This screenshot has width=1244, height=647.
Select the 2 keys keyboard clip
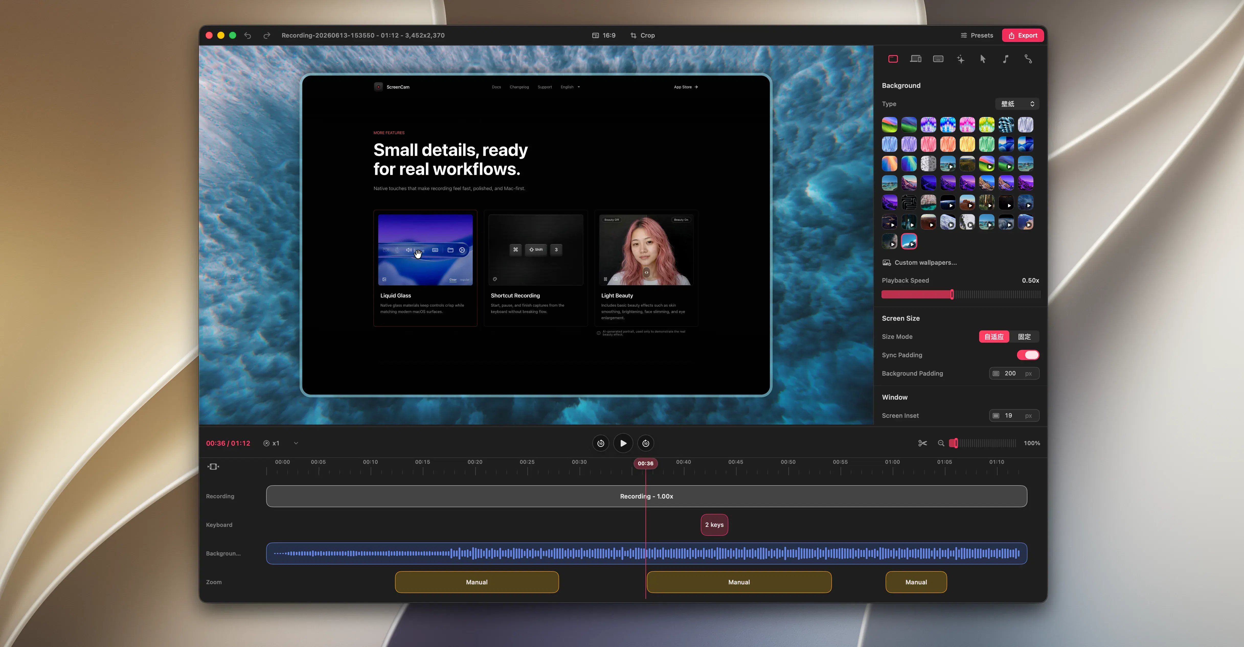714,525
